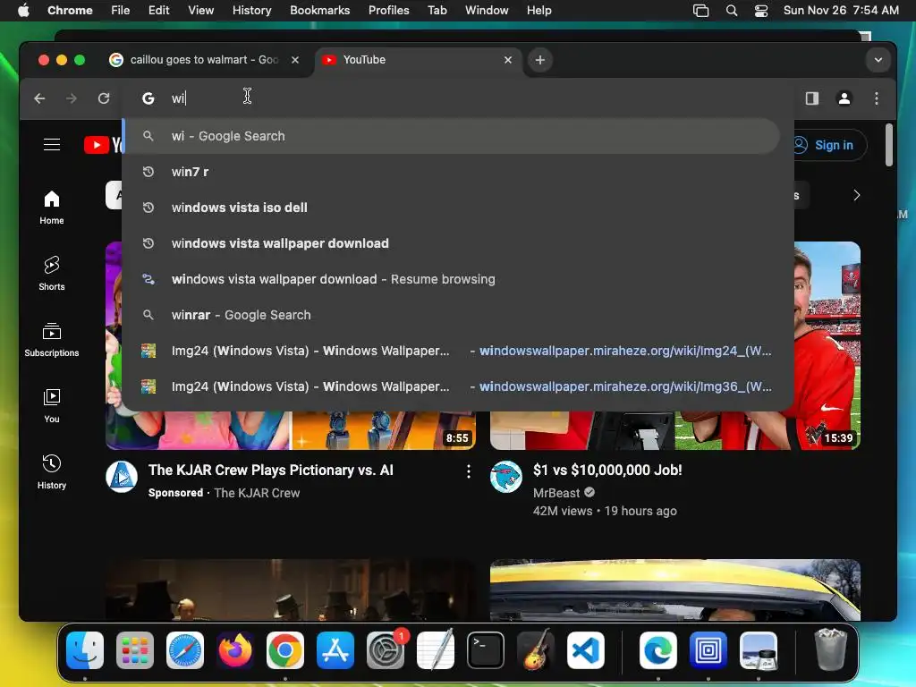Open Img24 suggestion with Img24_(W... URL
This screenshot has width=916, height=687.
coord(451,351)
